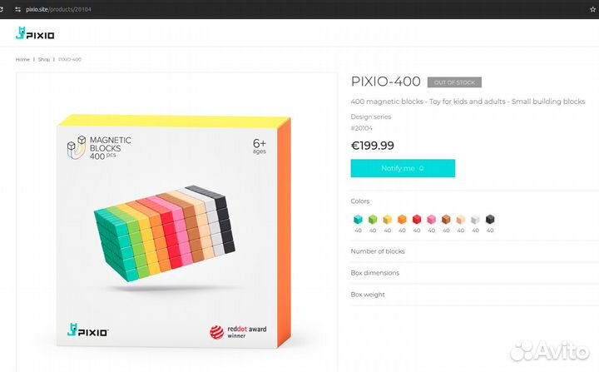Image resolution: width=599 pixels, height=372 pixels.
Task: Pick the orange block color
Action: click(402, 220)
